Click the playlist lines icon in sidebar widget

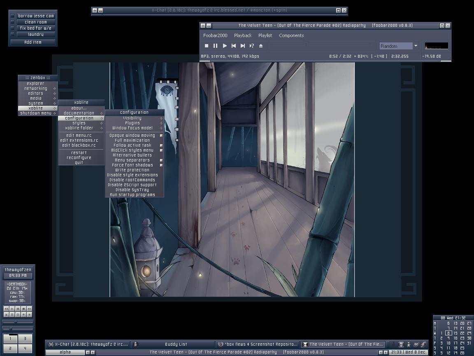coord(12,314)
